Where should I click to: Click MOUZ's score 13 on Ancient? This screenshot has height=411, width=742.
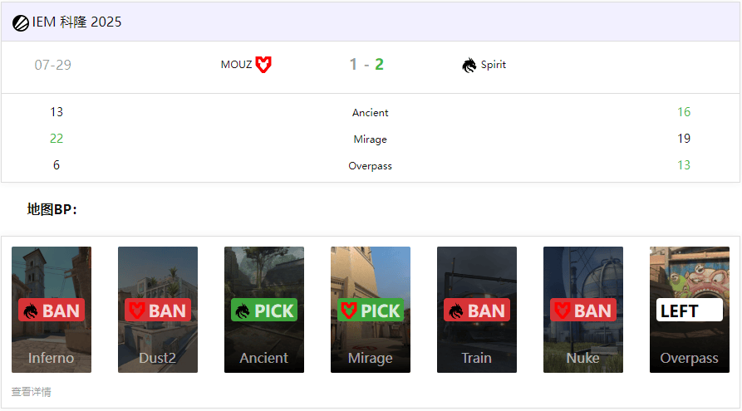pos(57,112)
